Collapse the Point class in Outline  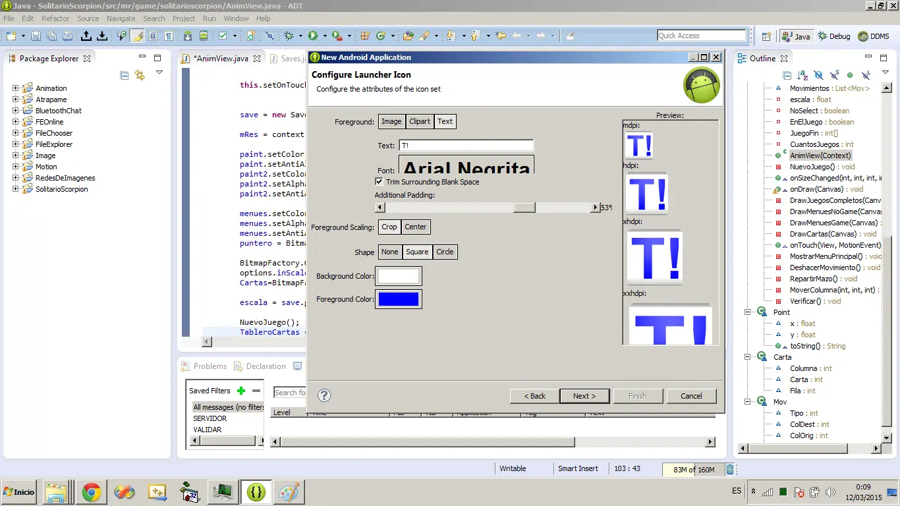tap(748, 312)
